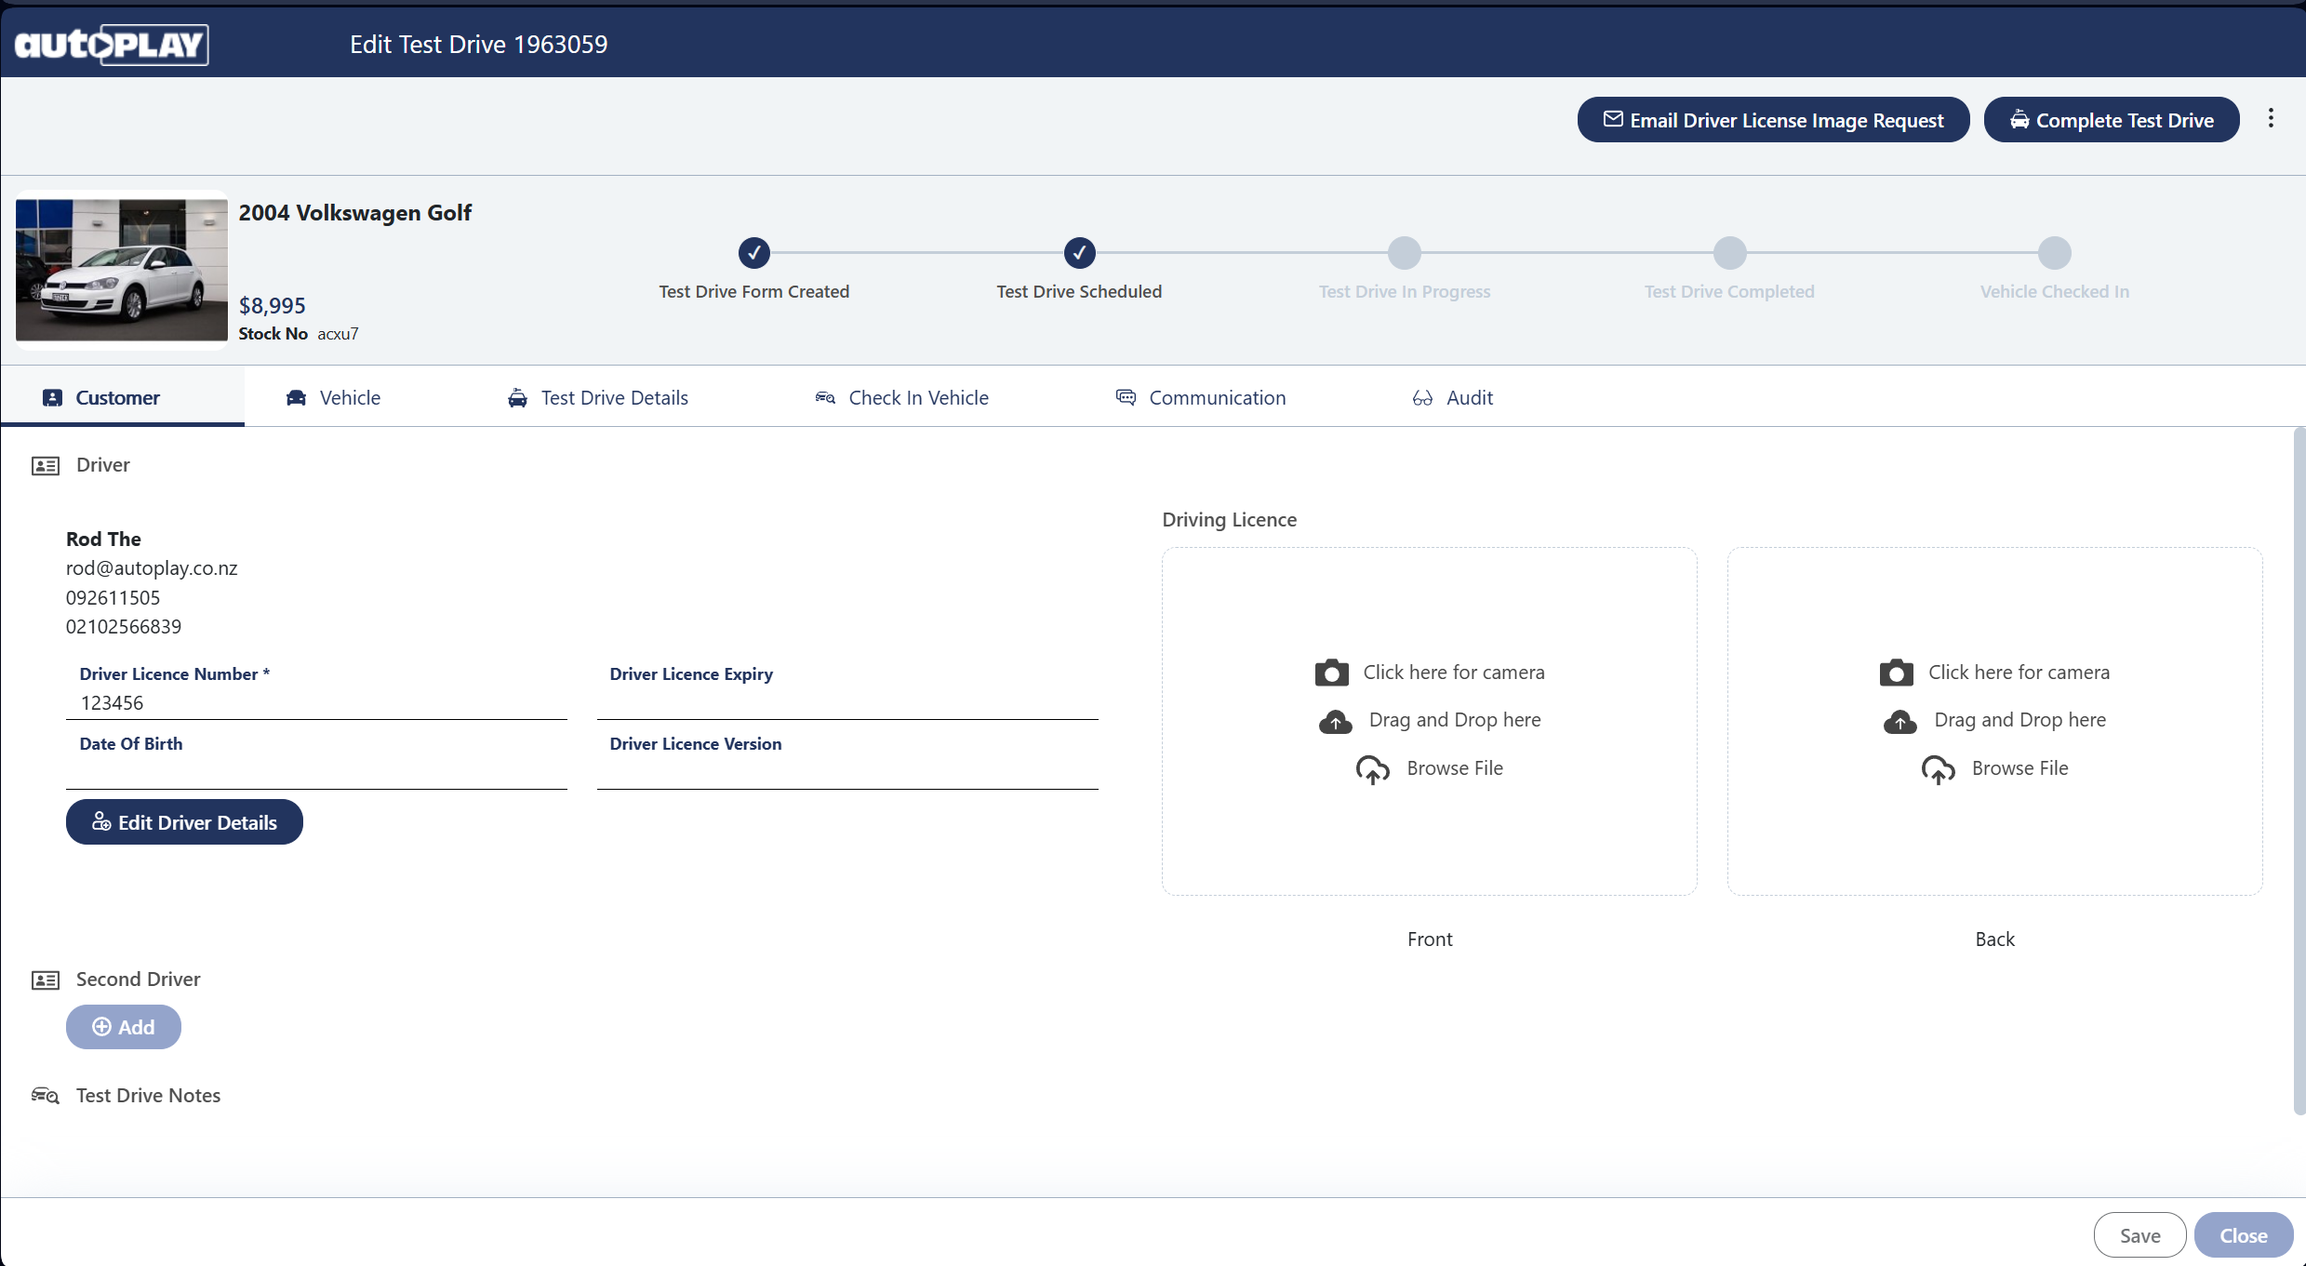
Task: Click the Browse File upload icon for Back licence
Action: point(1938,769)
